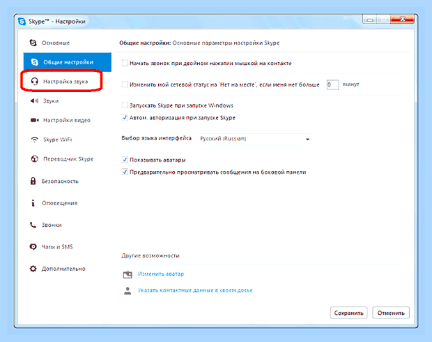Select the Общие настройки menu item
432x342 pixels.
(68, 62)
